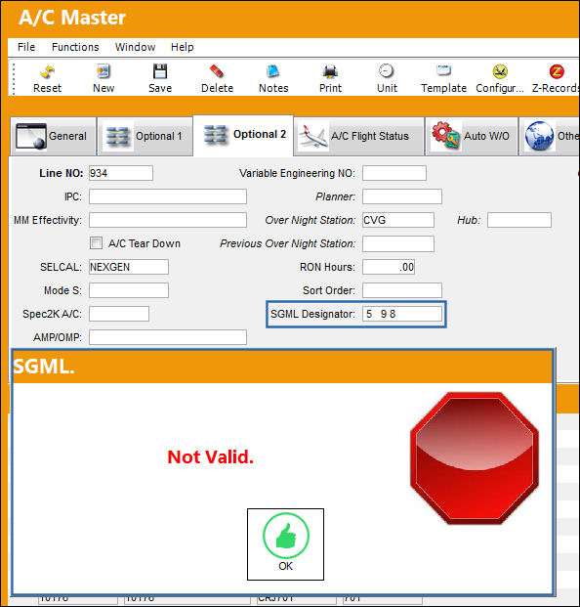Click the SELCAL field containing NEXGEN
Viewport: 580px width, 607px height.
128,267
